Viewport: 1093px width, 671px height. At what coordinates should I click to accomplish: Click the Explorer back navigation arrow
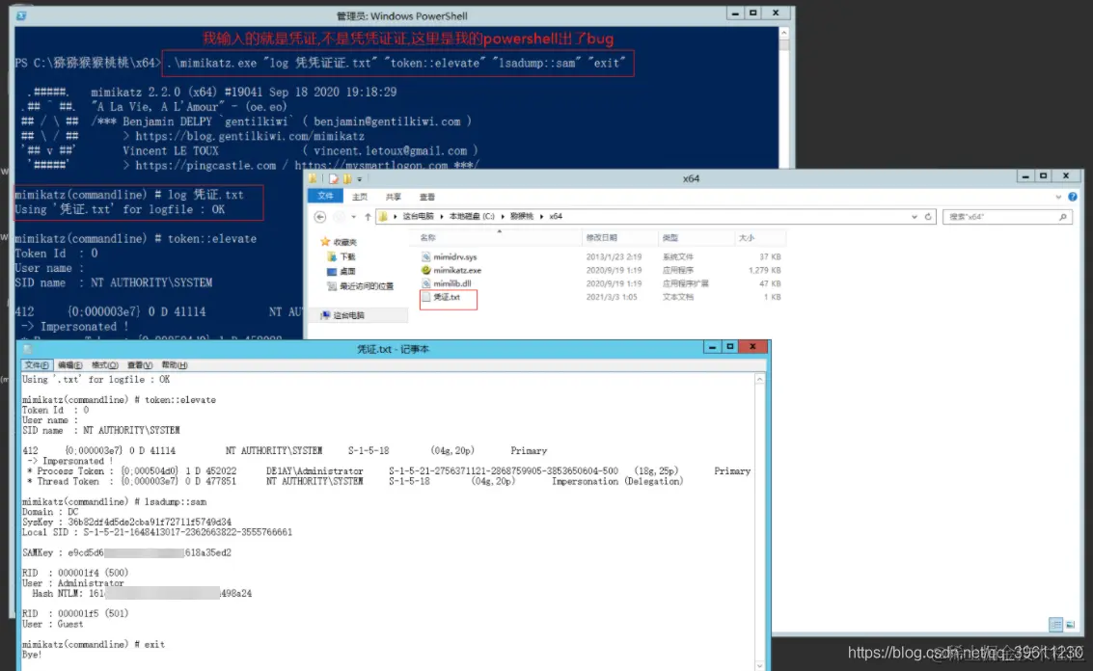[x=320, y=217]
